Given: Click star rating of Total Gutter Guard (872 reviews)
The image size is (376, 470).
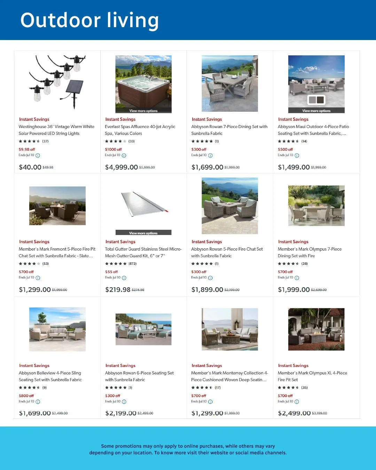Looking at the screenshot, I should tap(116, 264).
